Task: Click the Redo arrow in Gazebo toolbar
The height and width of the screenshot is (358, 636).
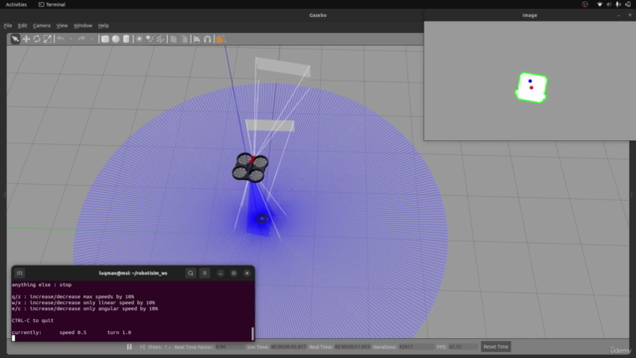Action: 81,39
